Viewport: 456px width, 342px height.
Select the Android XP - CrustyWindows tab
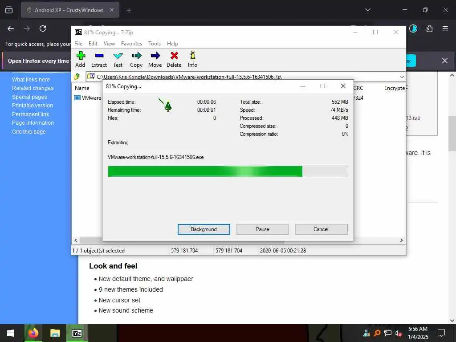[69, 10]
